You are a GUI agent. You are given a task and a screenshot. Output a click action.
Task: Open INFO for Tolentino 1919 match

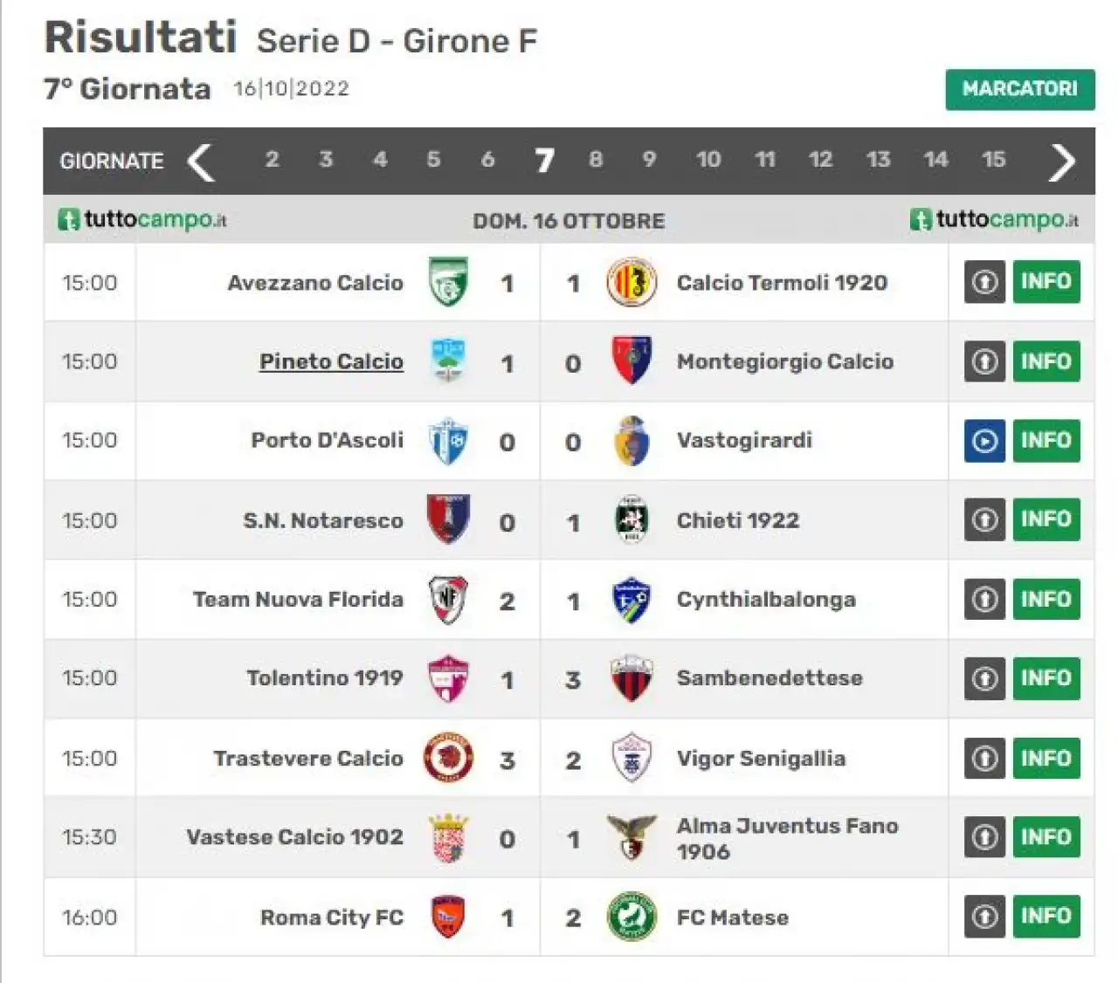[1046, 678]
